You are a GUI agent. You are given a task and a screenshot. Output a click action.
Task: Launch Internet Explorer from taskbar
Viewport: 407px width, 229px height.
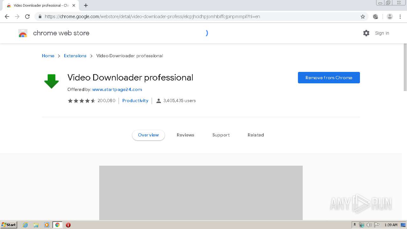pos(25,225)
